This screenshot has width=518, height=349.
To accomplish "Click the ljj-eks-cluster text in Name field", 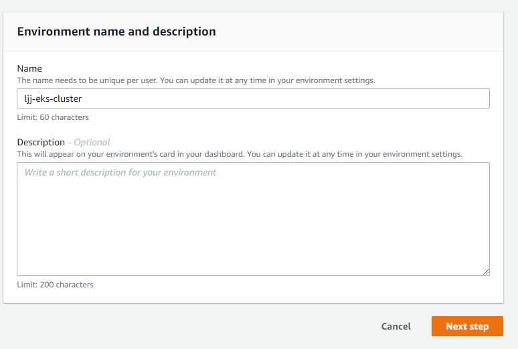I will click(53, 98).
